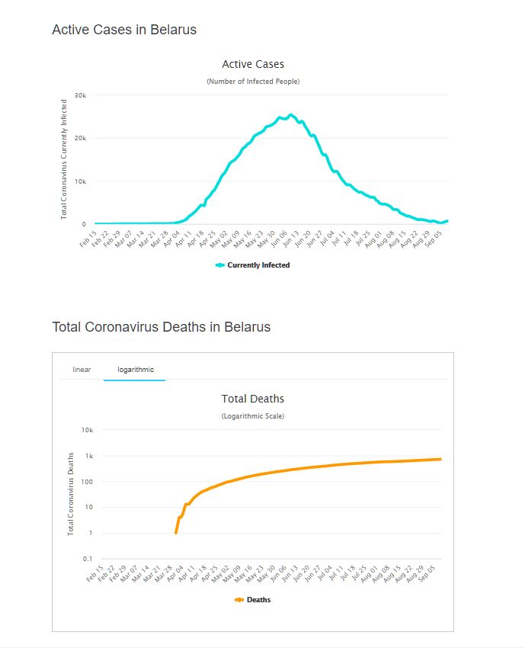Click the '(Number of Infected People)' subtitle
Screen dimensions: 525x648
[x=253, y=82]
